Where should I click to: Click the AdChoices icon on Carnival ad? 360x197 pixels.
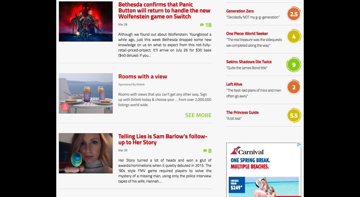point(299,145)
